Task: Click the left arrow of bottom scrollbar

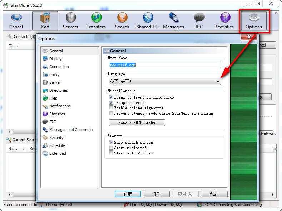Action: 9,195
